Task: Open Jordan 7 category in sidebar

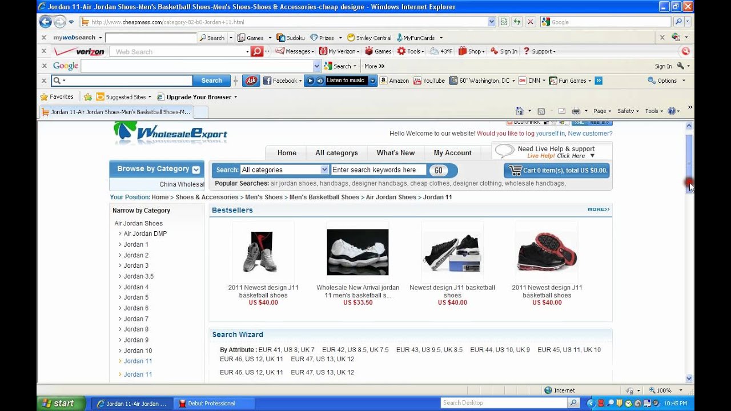Action: [136, 319]
